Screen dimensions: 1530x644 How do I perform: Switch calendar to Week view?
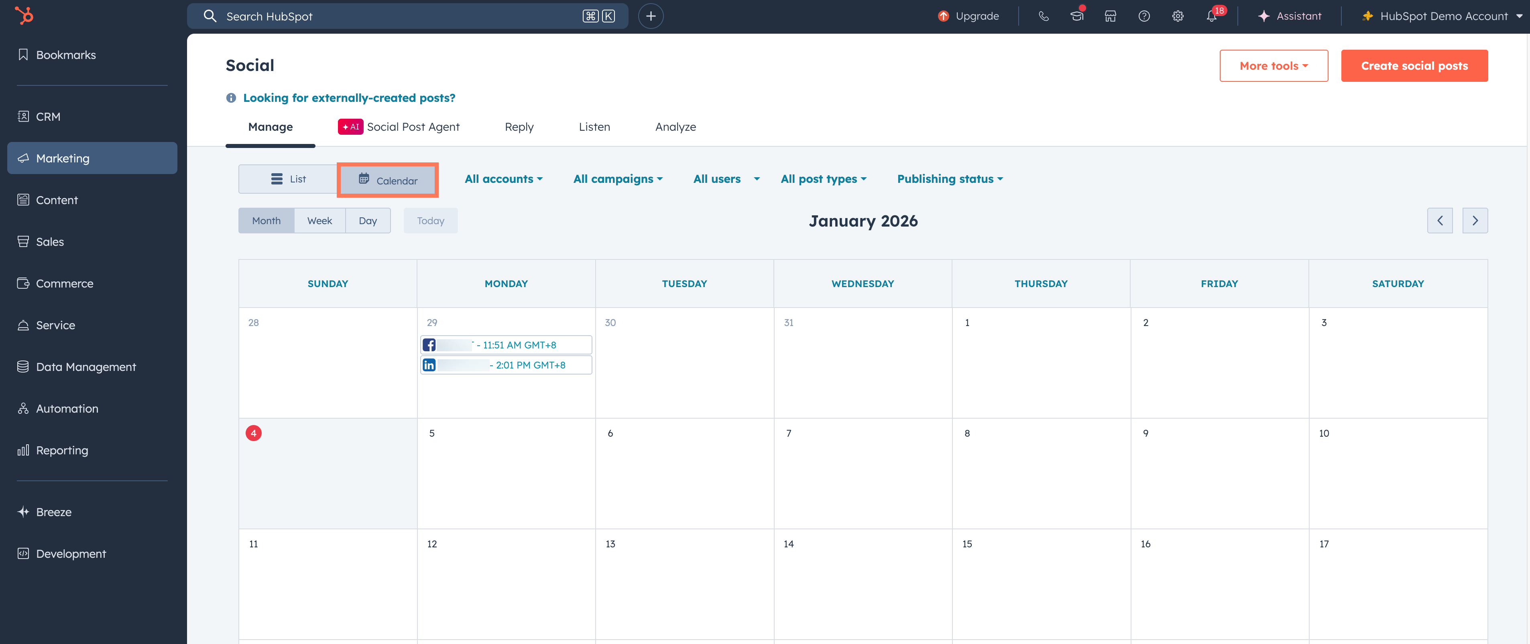[319, 221]
